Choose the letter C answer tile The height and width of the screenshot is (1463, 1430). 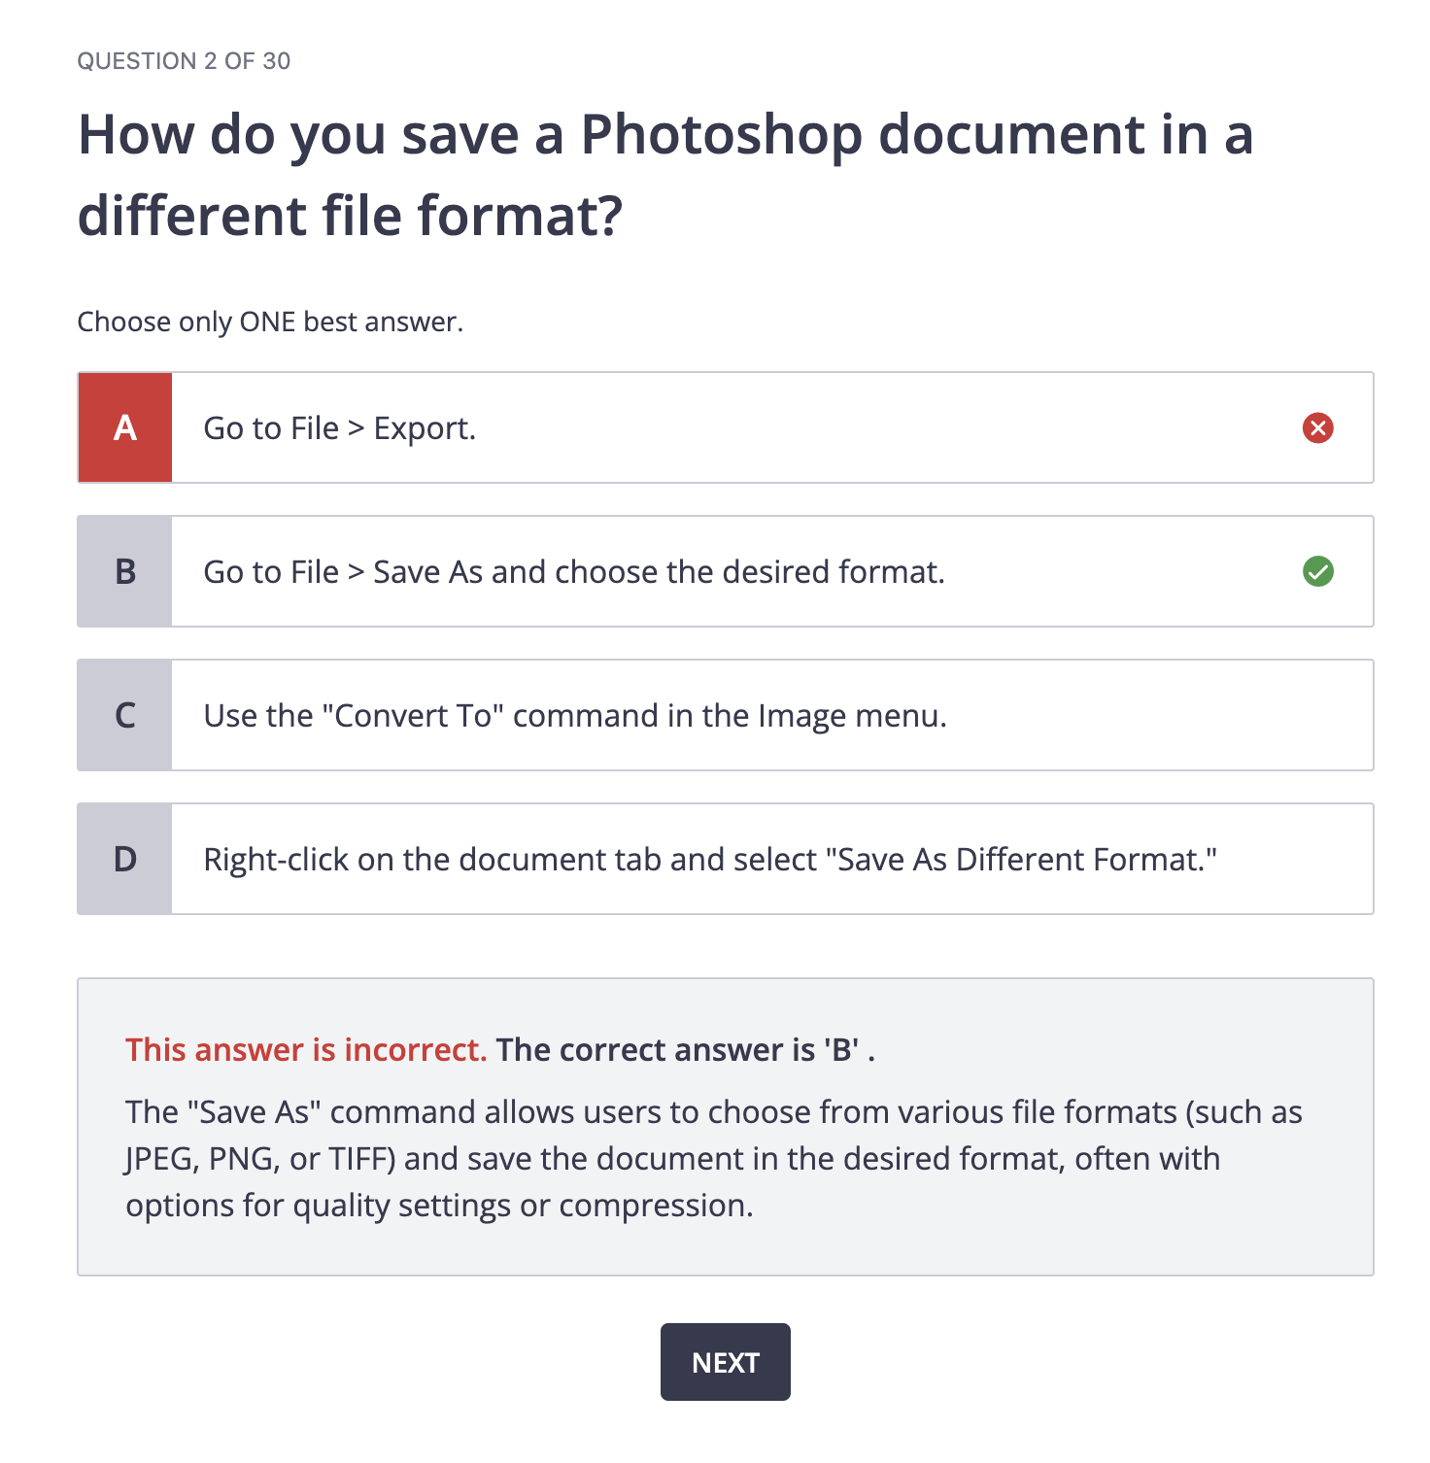point(125,715)
